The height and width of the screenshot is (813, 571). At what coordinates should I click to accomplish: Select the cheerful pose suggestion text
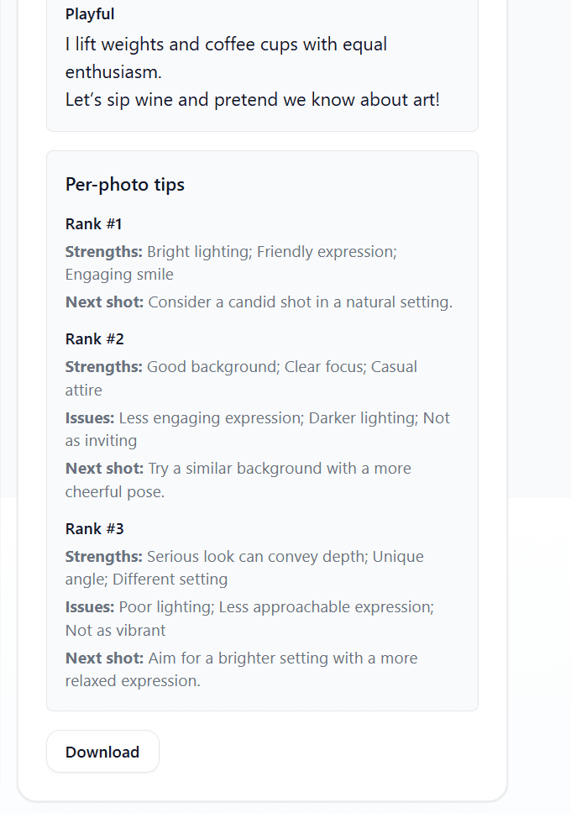113,490
